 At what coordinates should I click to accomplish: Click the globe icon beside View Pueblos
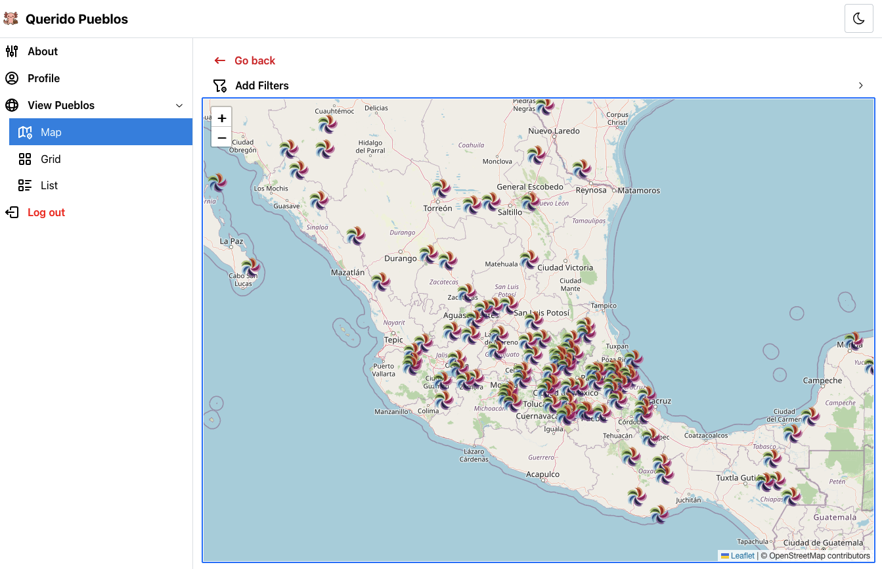point(12,105)
